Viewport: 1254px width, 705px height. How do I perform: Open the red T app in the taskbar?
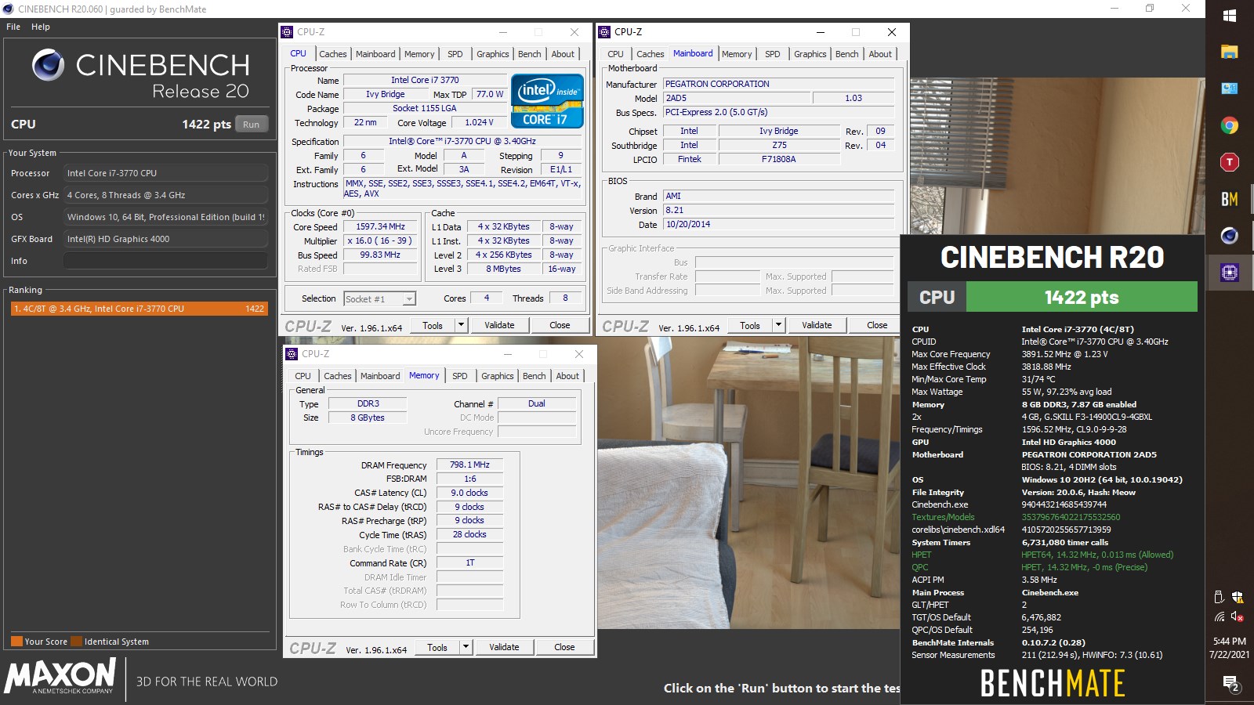pyautogui.click(x=1229, y=162)
